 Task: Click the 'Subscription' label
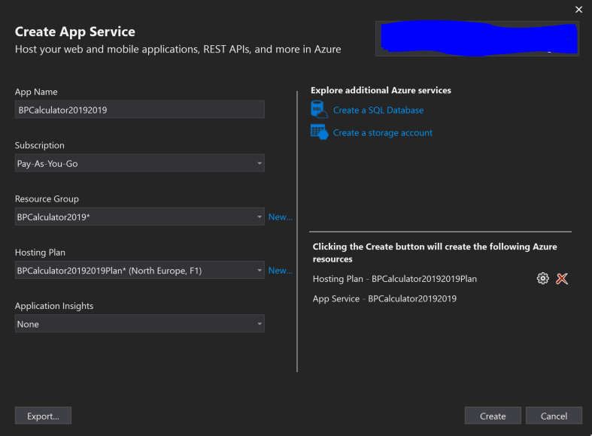(x=40, y=146)
